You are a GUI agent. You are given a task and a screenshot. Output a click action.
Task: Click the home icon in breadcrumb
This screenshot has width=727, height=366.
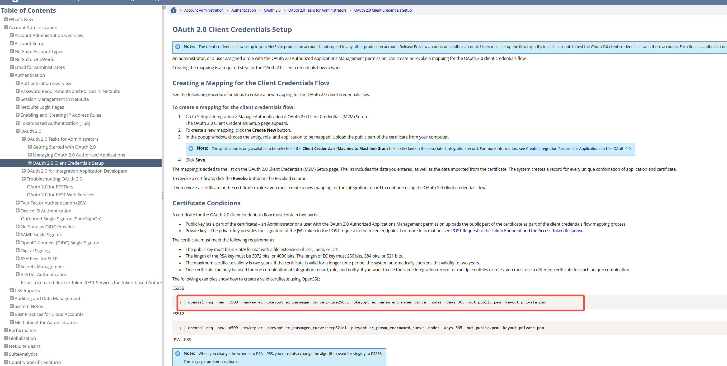coord(173,10)
